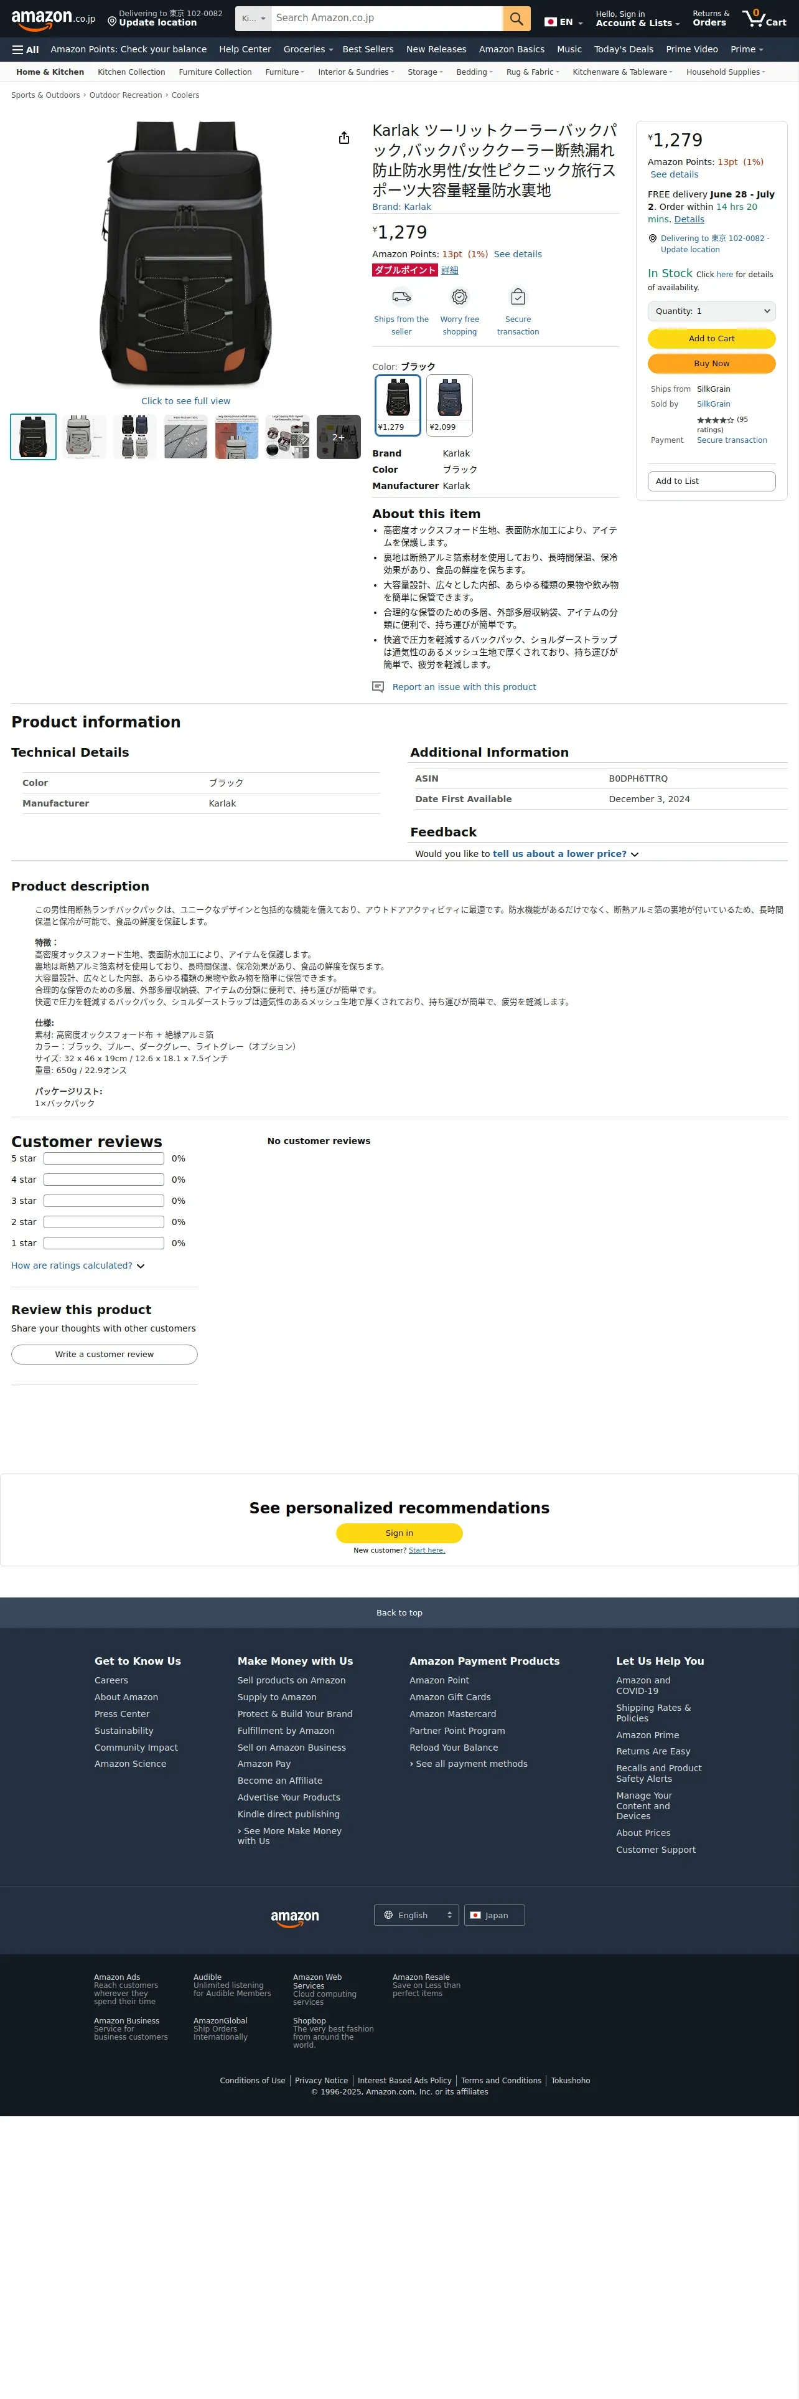Open Amazon Gift Cards footer link
The height and width of the screenshot is (2399, 799).
pos(450,1698)
